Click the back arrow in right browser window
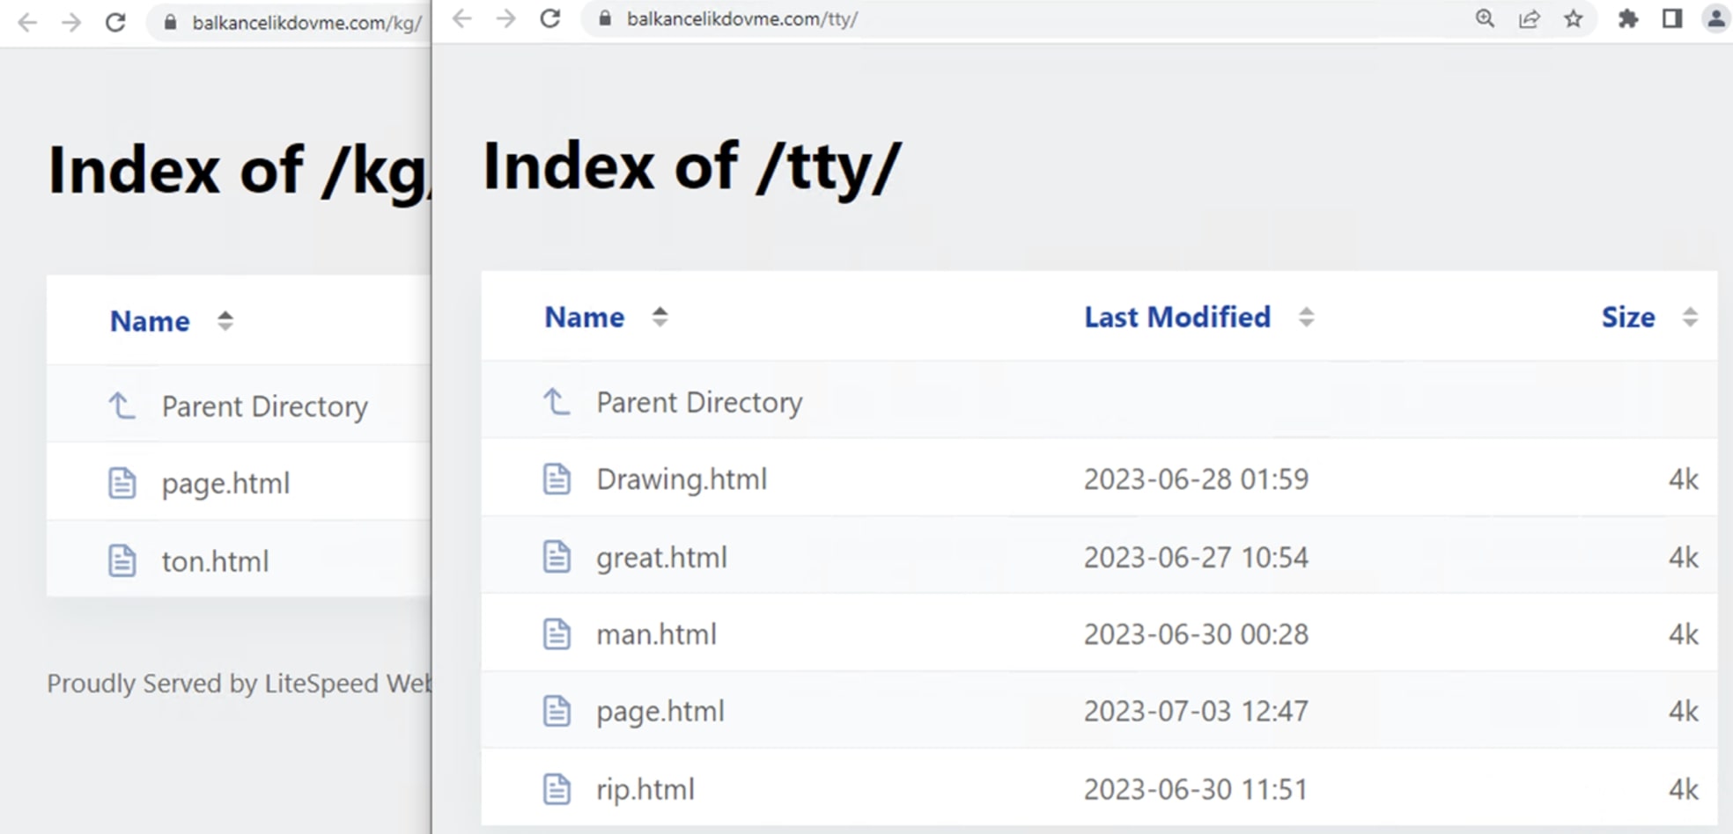Screen dimensions: 1733x834 click(x=462, y=18)
